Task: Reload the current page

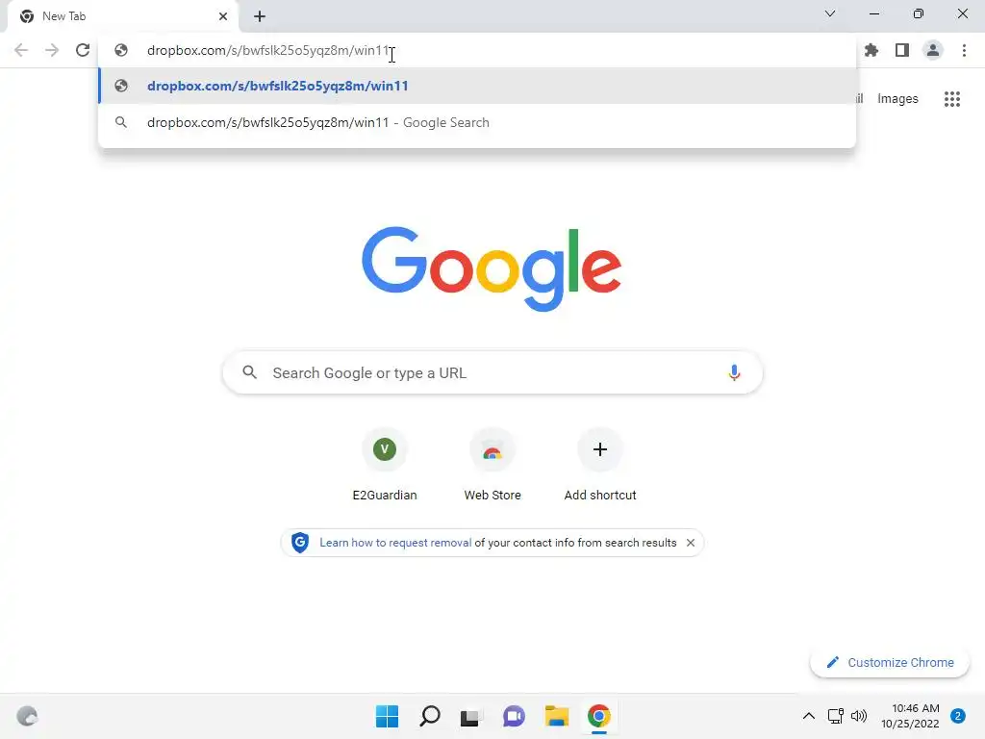Action: pos(83,50)
